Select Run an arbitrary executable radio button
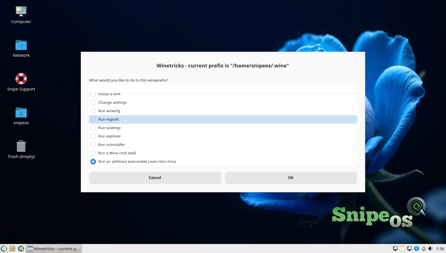 click(93, 162)
